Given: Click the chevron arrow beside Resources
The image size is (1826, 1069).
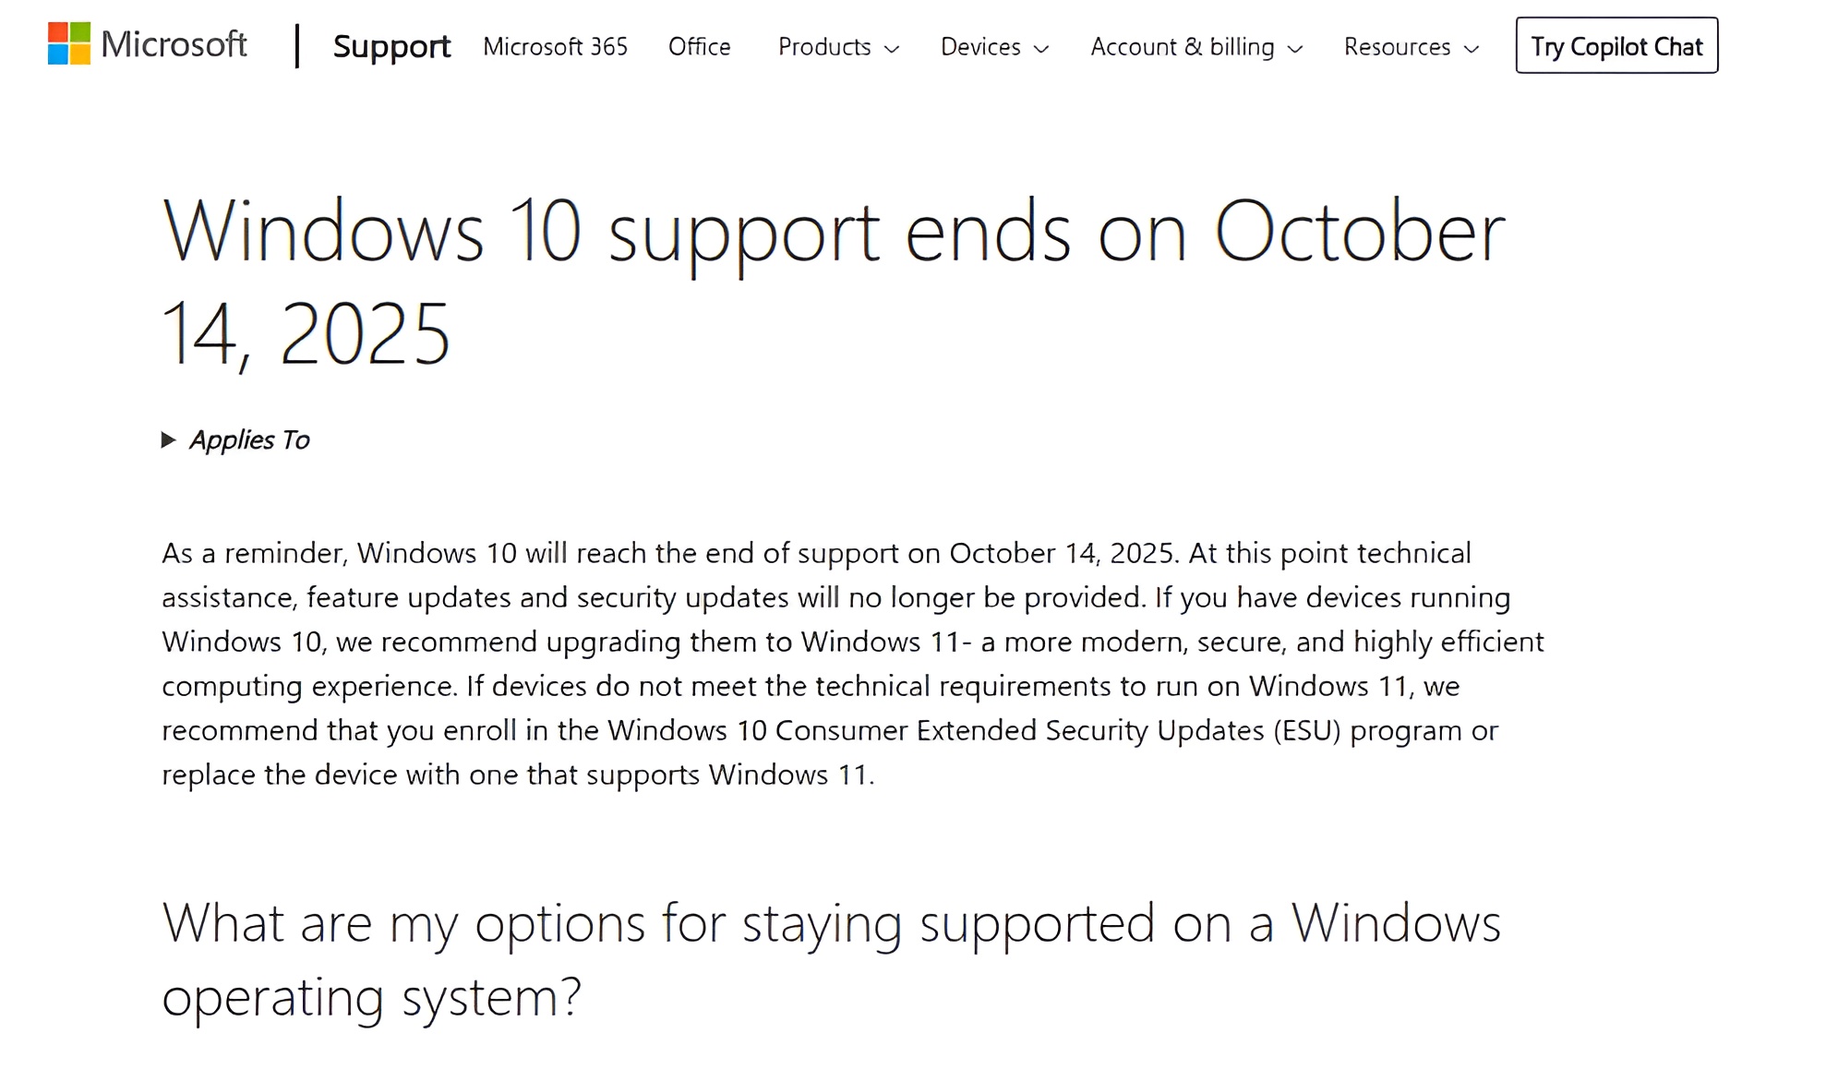Looking at the screenshot, I should point(1472,49).
